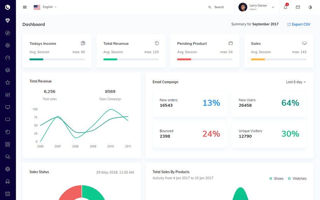Open the star icon in sidebar
This screenshot has width=320, height=200.
[x=8, y=82]
